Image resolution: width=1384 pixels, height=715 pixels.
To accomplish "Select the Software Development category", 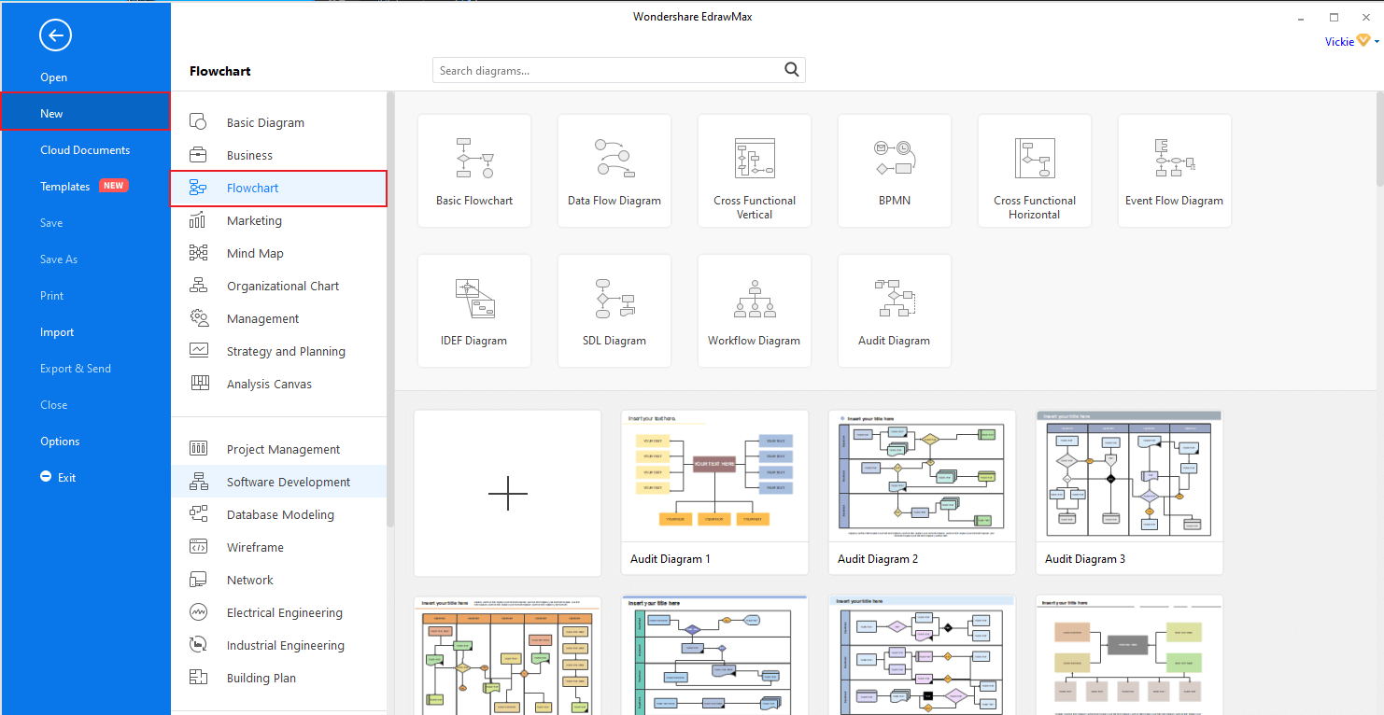I will click(278, 482).
